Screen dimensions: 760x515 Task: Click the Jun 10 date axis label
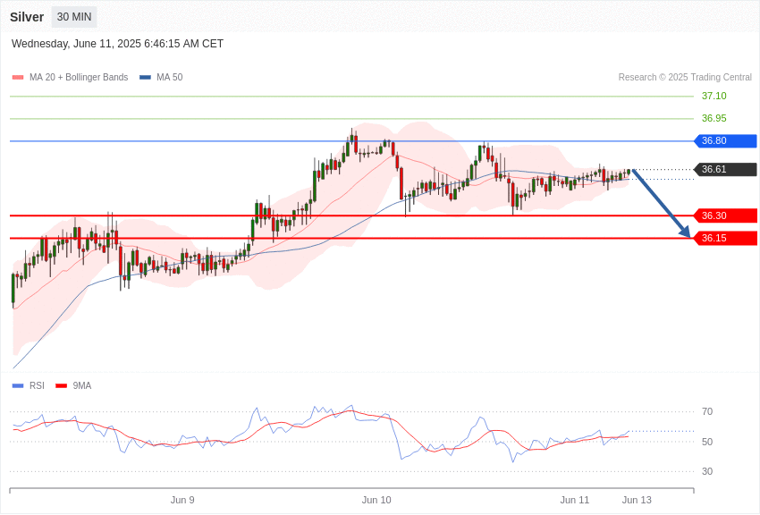point(376,500)
